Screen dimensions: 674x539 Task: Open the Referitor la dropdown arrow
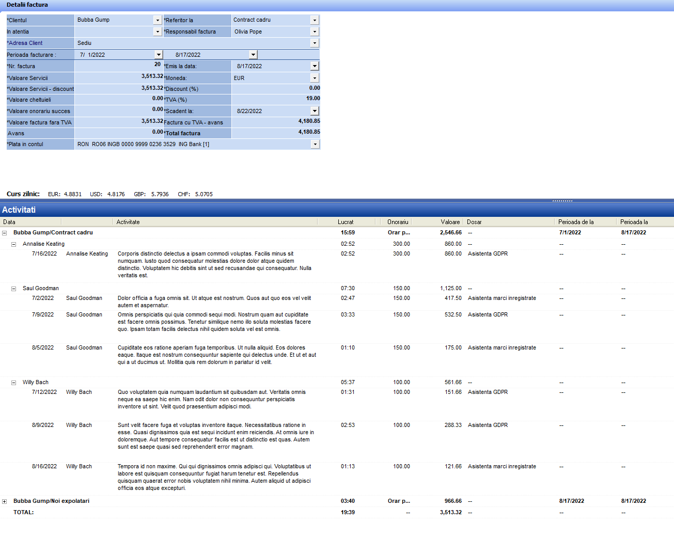pyautogui.click(x=315, y=20)
